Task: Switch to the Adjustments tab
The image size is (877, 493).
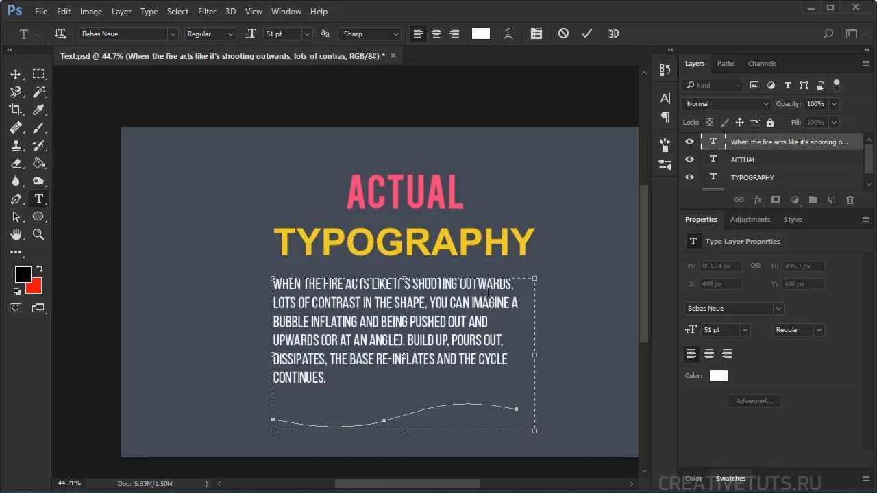Action: coord(750,220)
